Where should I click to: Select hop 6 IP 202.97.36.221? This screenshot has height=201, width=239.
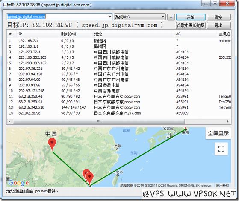pos(30,69)
